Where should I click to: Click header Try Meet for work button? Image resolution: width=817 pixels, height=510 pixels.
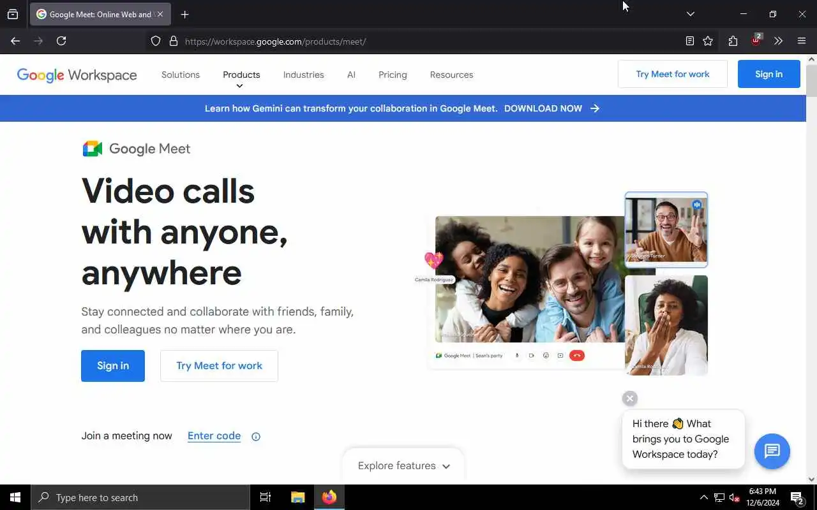tap(673, 74)
